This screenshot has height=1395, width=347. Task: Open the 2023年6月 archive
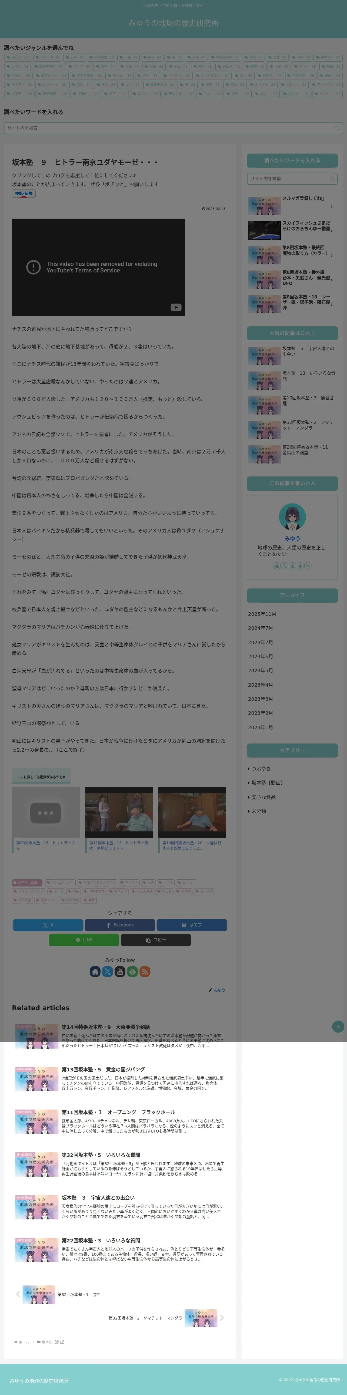pyautogui.click(x=261, y=656)
